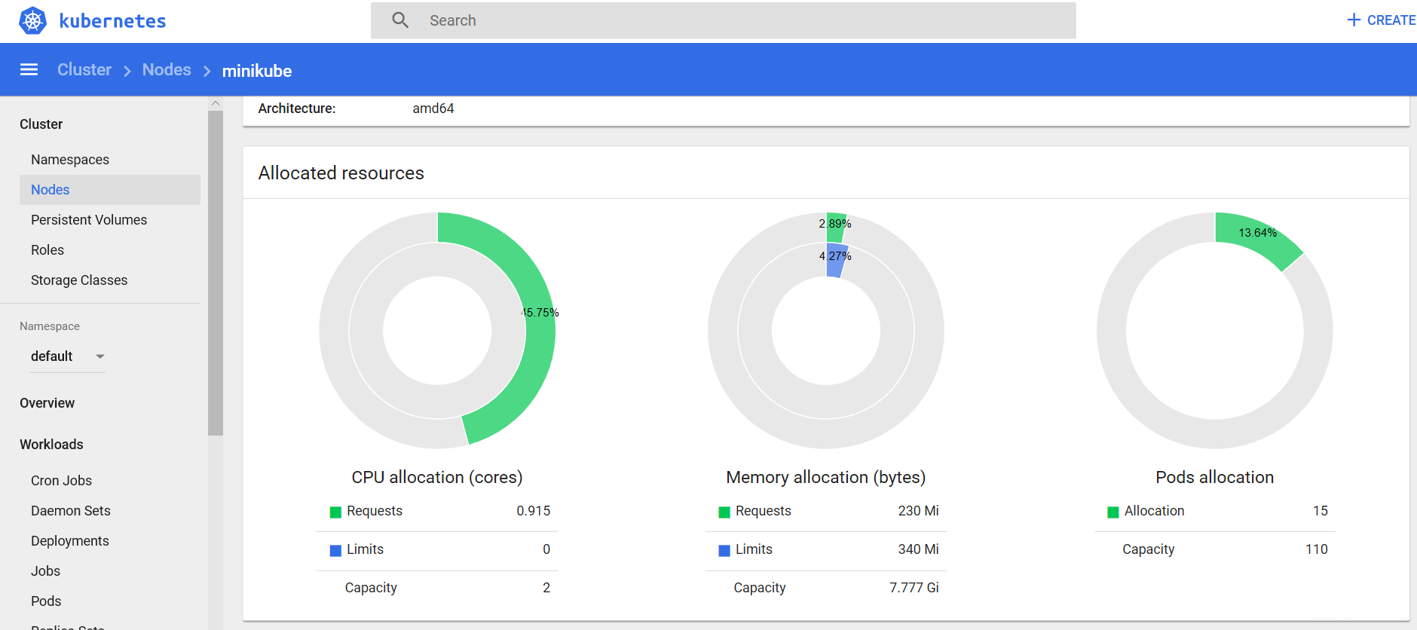Click the amd64 architecture value
The image size is (1417, 630).
tap(433, 109)
